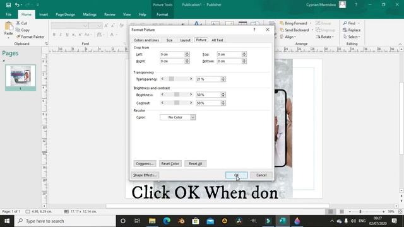Open the Bring Forward dropdown arrow
Viewport: 404px width, 227px height.
point(311,23)
